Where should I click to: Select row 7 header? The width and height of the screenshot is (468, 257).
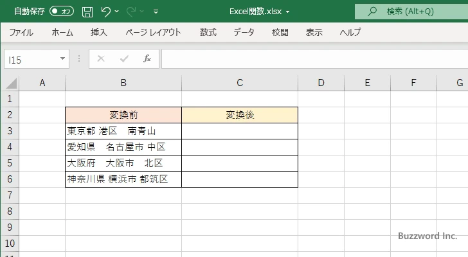10,195
